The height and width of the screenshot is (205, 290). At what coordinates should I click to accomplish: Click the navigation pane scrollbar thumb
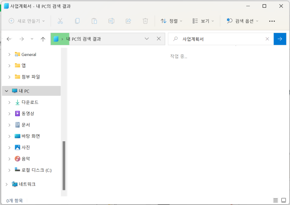point(64,166)
